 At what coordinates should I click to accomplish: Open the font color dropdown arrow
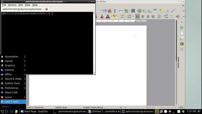pyautogui.click(x=111, y=16)
